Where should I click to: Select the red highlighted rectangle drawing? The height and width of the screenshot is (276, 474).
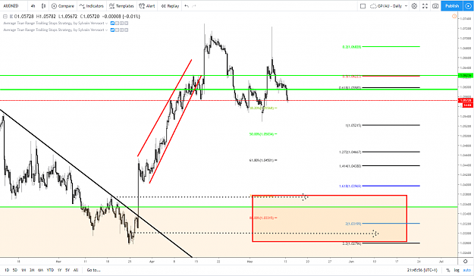(329, 218)
